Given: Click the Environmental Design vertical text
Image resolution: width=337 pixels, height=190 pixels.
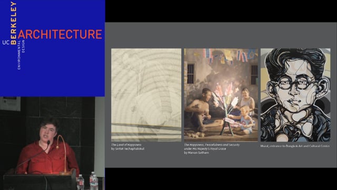Looking at the screenshot, I should [x=21, y=54].
